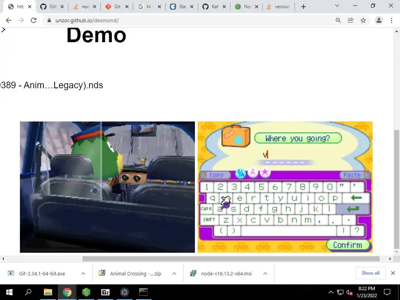Close the 'Star' tab
The width and height of the screenshot is (400, 300).
point(192,7)
